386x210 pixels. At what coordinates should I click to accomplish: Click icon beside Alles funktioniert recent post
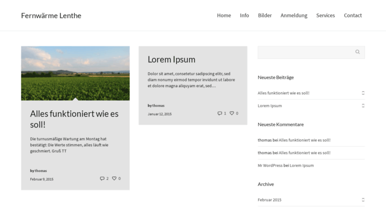click(363, 93)
